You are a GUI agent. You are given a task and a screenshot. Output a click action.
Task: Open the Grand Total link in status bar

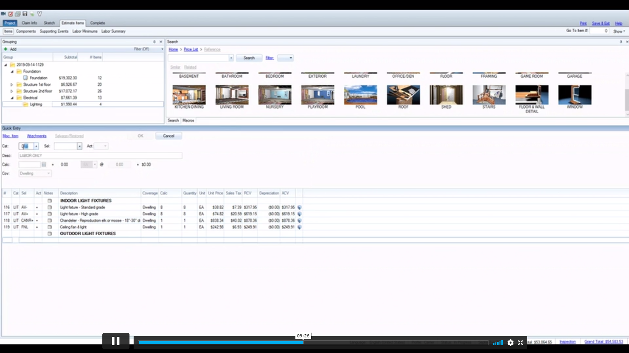coord(604,341)
